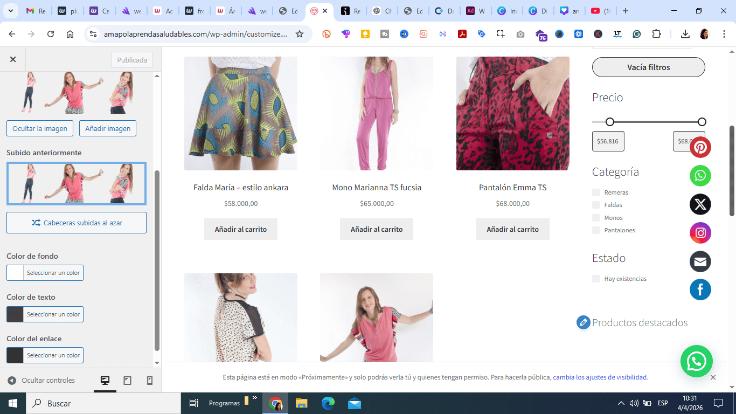Open the Pinterest social share icon
Viewport: 736px width, 414px height.
700,147
